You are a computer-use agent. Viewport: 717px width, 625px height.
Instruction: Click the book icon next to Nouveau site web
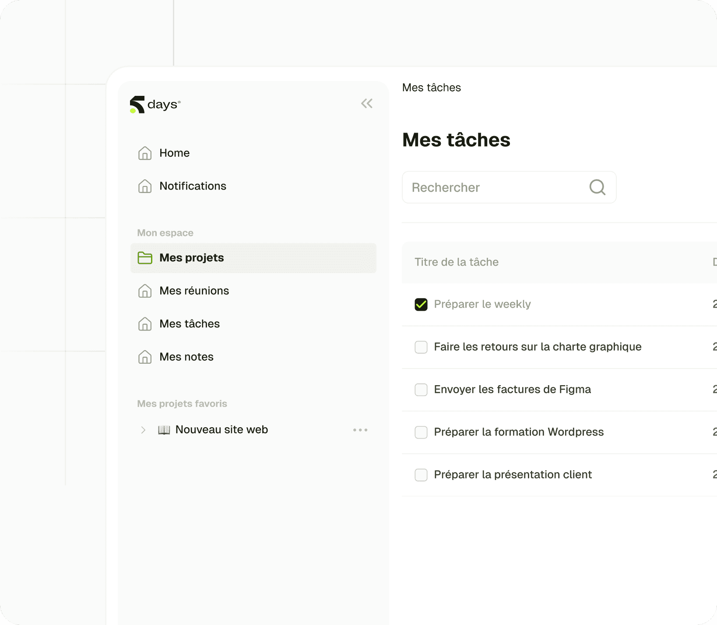click(x=163, y=429)
